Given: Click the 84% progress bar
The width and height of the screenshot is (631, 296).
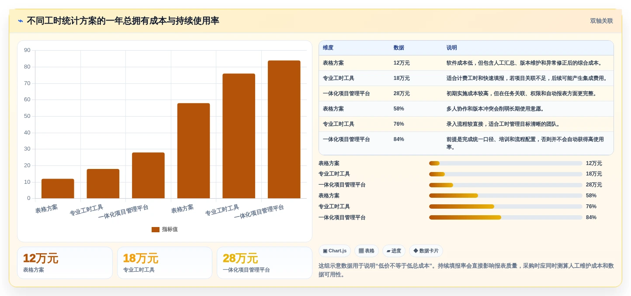Looking at the screenshot, I should pos(506,217).
